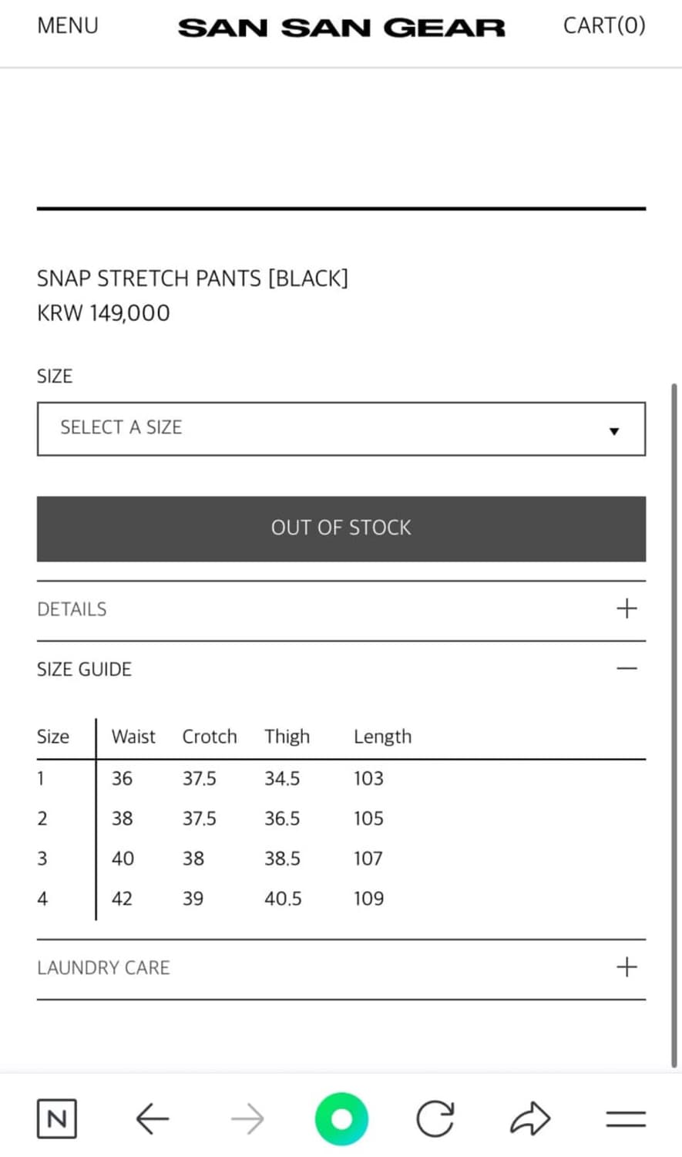Click the SNAP STRETCH PANTS [BLACK] title
This screenshot has height=1157, width=682.
coord(193,278)
